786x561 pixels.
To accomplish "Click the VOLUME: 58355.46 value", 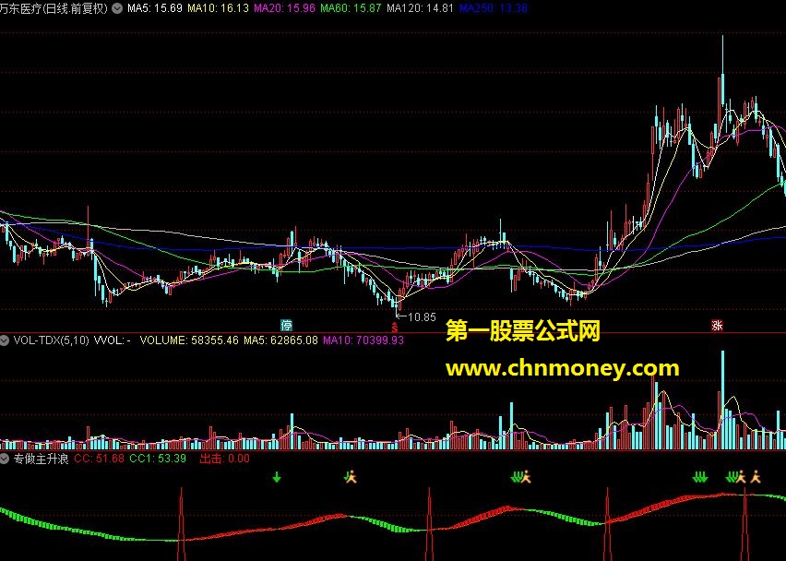I will [x=189, y=340].
